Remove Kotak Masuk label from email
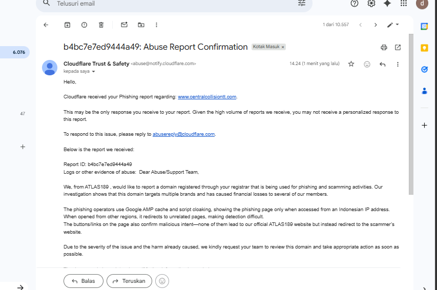This screenshot has height=290, width=437. coord(283,47)
